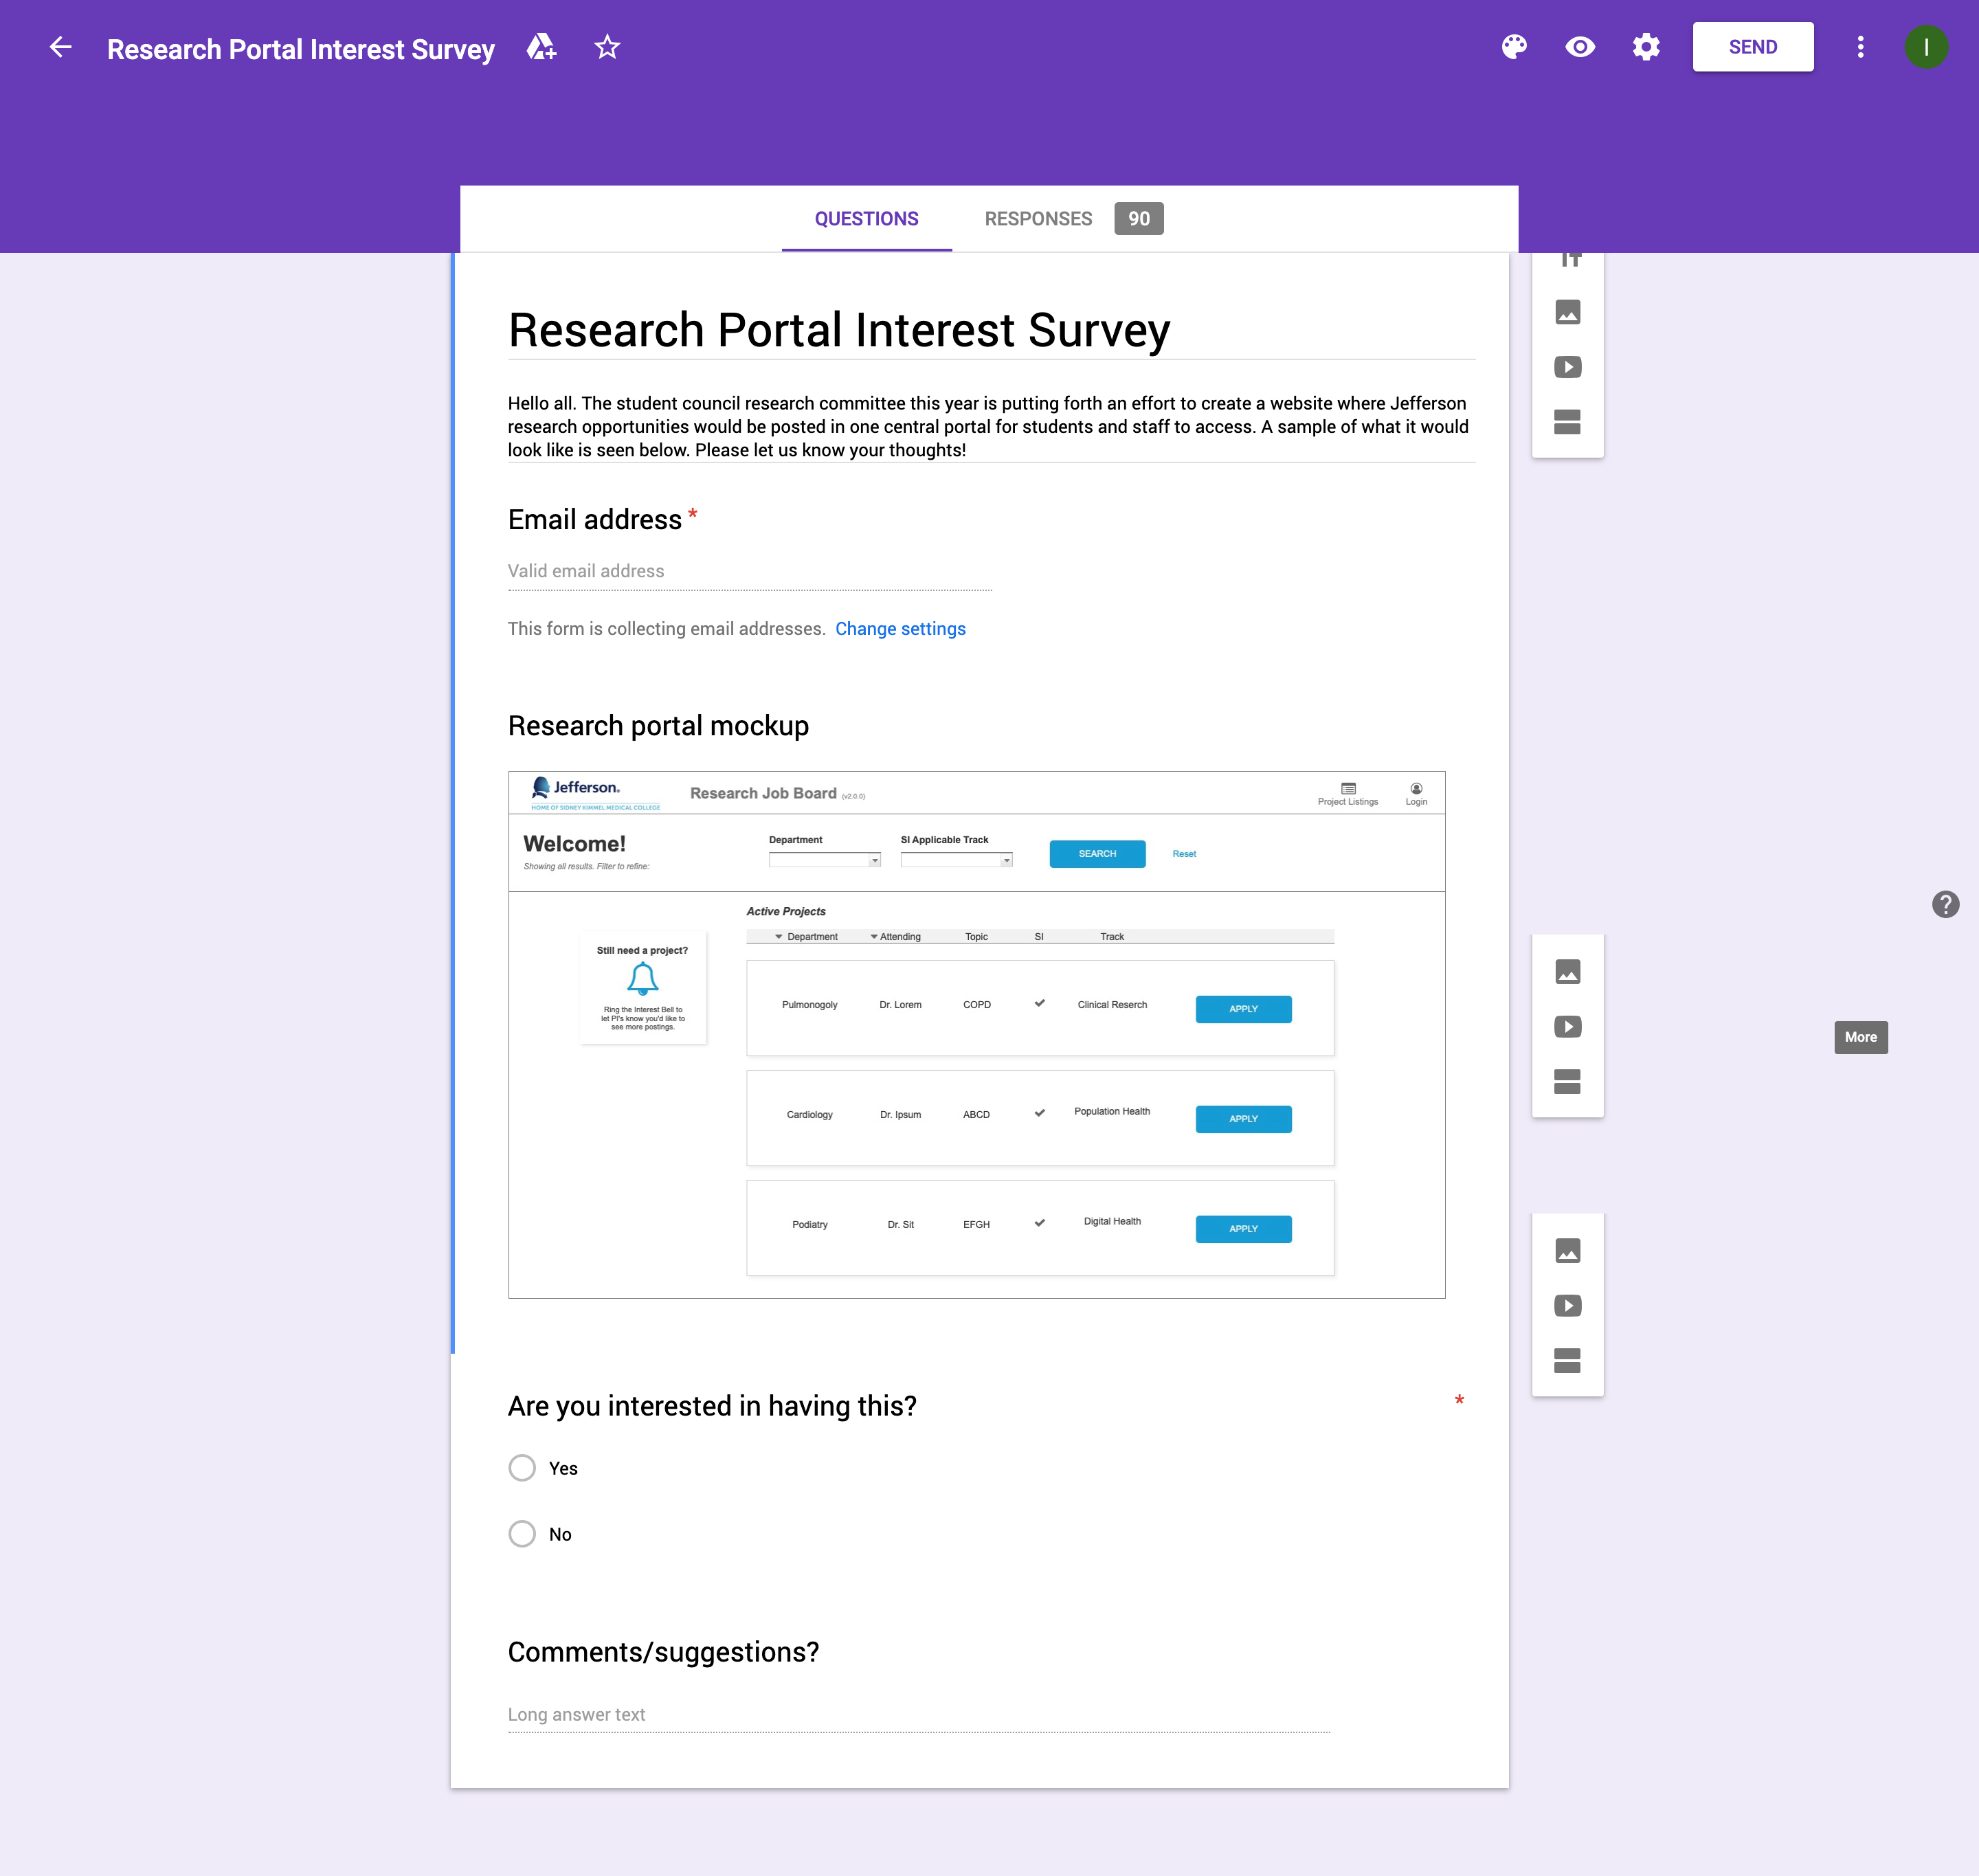Click Add section icon in top sidebar
Screen dimensions: 1979x1876
[x=1567, y=422]
